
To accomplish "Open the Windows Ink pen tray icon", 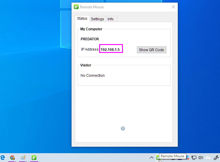I will pyautogui.click(x=216, y=158).
